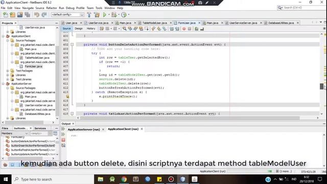Click the Undo arrow icon

(37, 15)
